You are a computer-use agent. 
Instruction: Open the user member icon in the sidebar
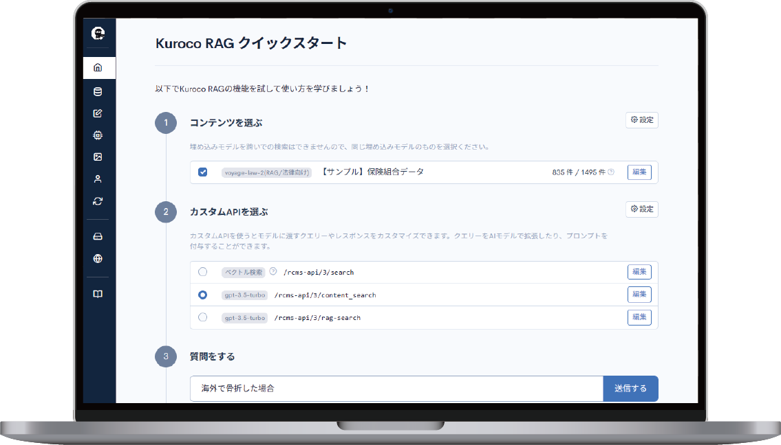[98, 179]
